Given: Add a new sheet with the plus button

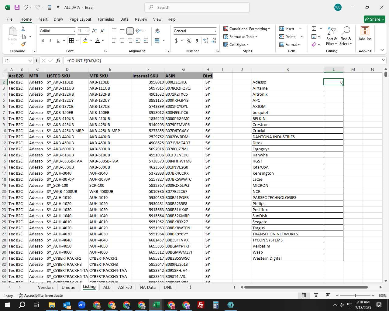Looking at the screenshot, I should pyautogui.click(x=190, y=287).
